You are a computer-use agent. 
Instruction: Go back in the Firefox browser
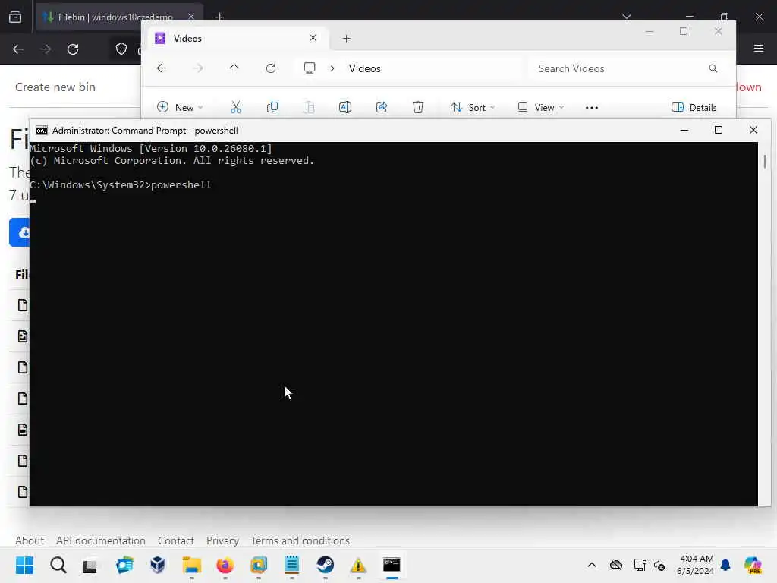18,49
